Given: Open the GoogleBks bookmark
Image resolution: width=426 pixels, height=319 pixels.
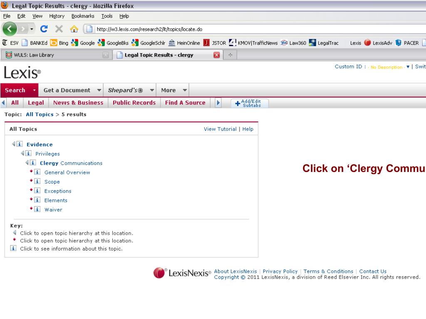Looking at the screenshot, I should (x=113, y=43).
